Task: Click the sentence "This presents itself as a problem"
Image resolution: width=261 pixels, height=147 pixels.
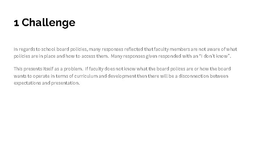Action: 48,69
